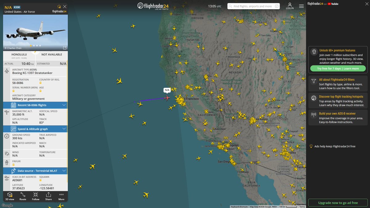Click Find flights, airports search field
This screenshot has width=370, height=208.
[254, 6]
